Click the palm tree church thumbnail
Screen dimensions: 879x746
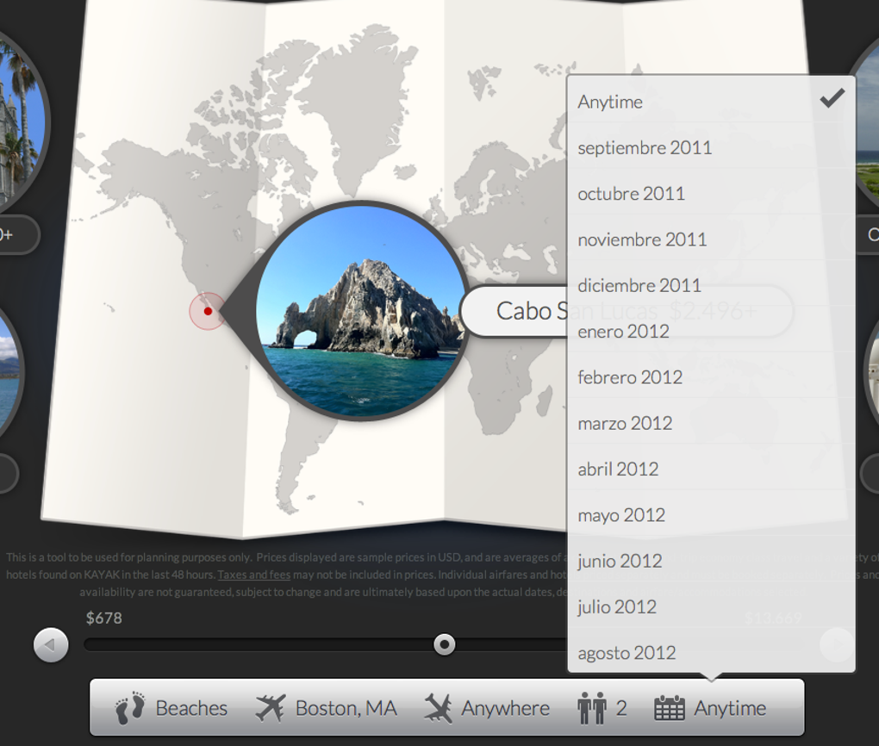(22, 121)
